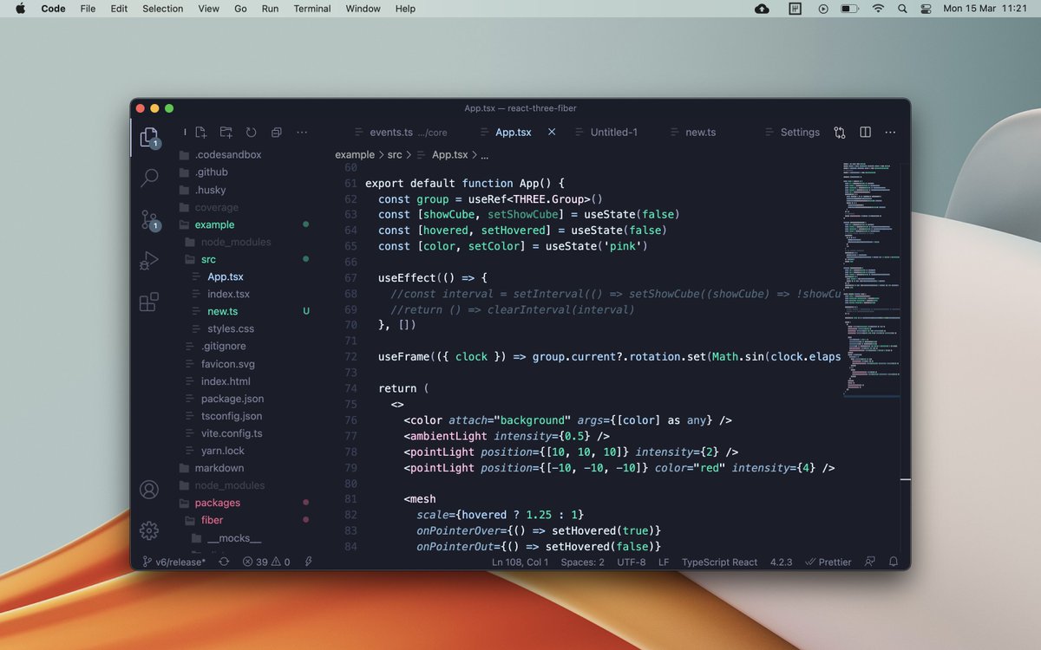Open the Source Control view
This screenshot has width=1041, height=650.
[149, 220]
